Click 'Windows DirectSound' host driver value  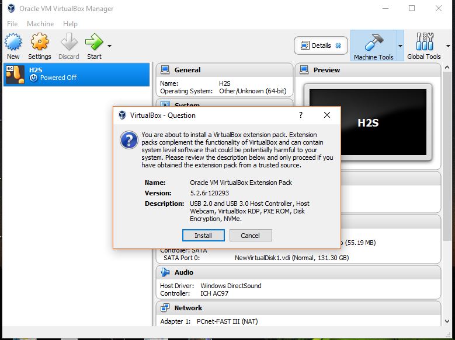[x=231, y=286]
